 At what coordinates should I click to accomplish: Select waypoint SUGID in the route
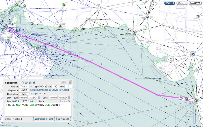pyautogui.click(x=12, y=105)
